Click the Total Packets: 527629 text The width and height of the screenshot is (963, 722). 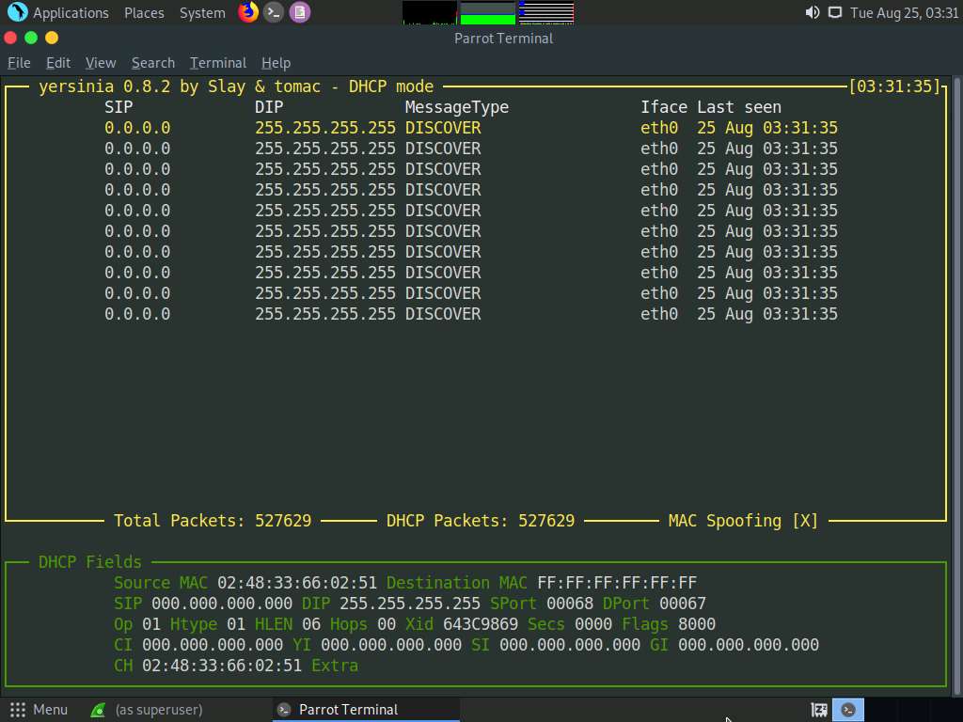(213, 521)
